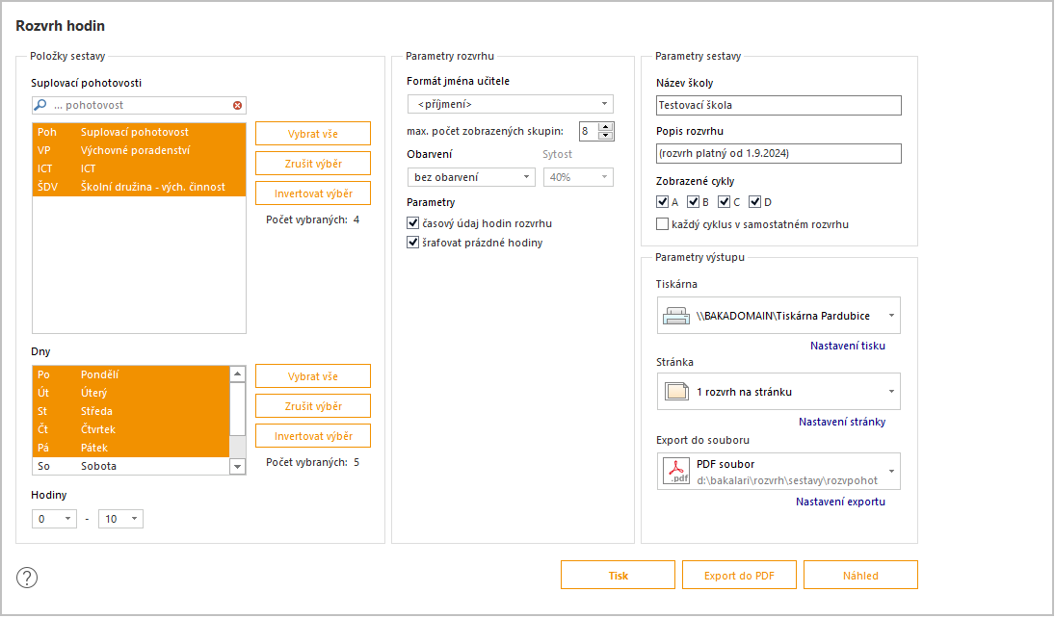The image size is (1055, 618).
Task: Click the Tisk button
Action: point(618,575)
